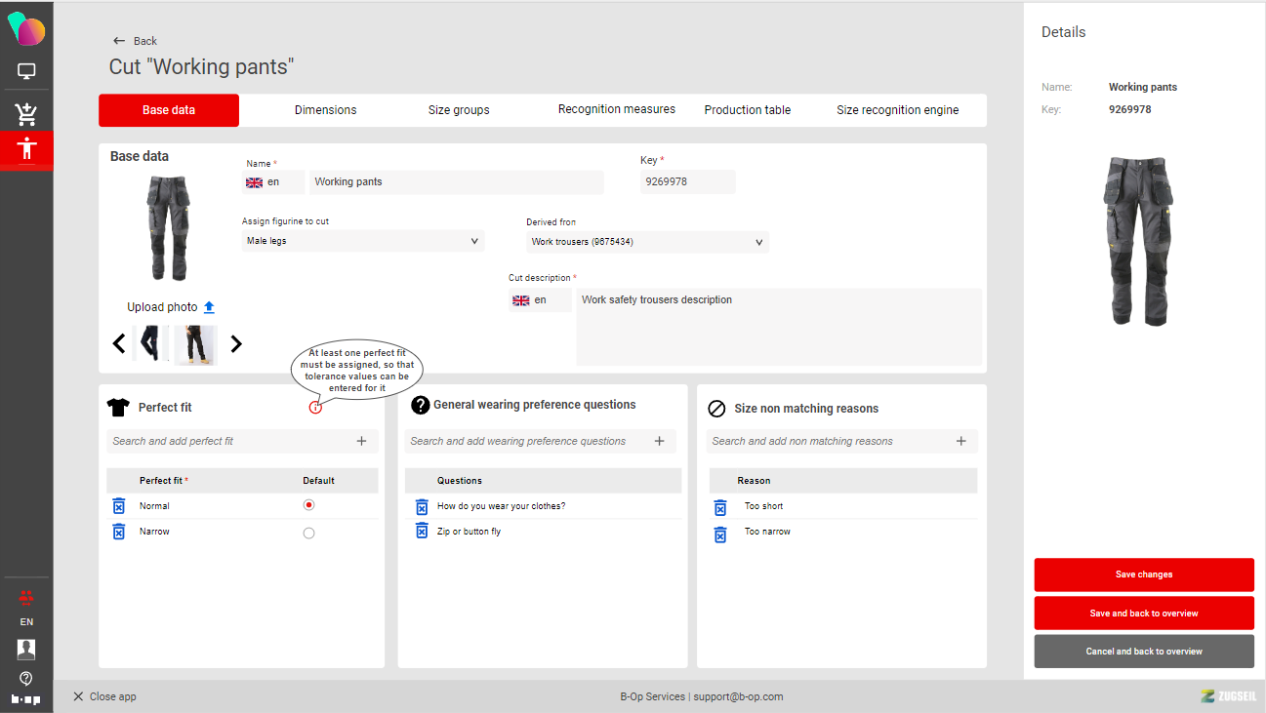Switch to the Dimensions tab
The height and width of the screenshot is (713, 1266).
pyautogui.click(x=325, y=110)
